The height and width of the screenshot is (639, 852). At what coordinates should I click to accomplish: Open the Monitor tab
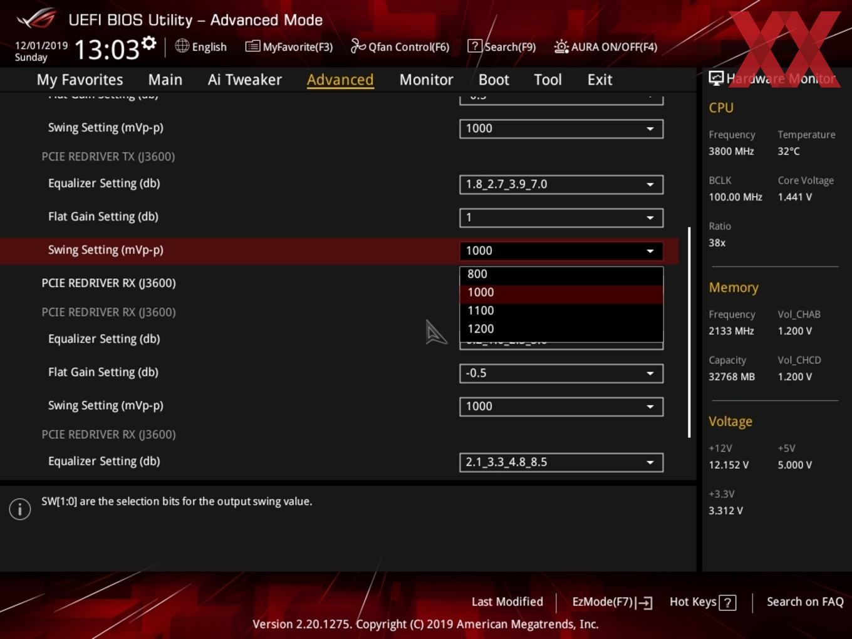click(426, 80)
